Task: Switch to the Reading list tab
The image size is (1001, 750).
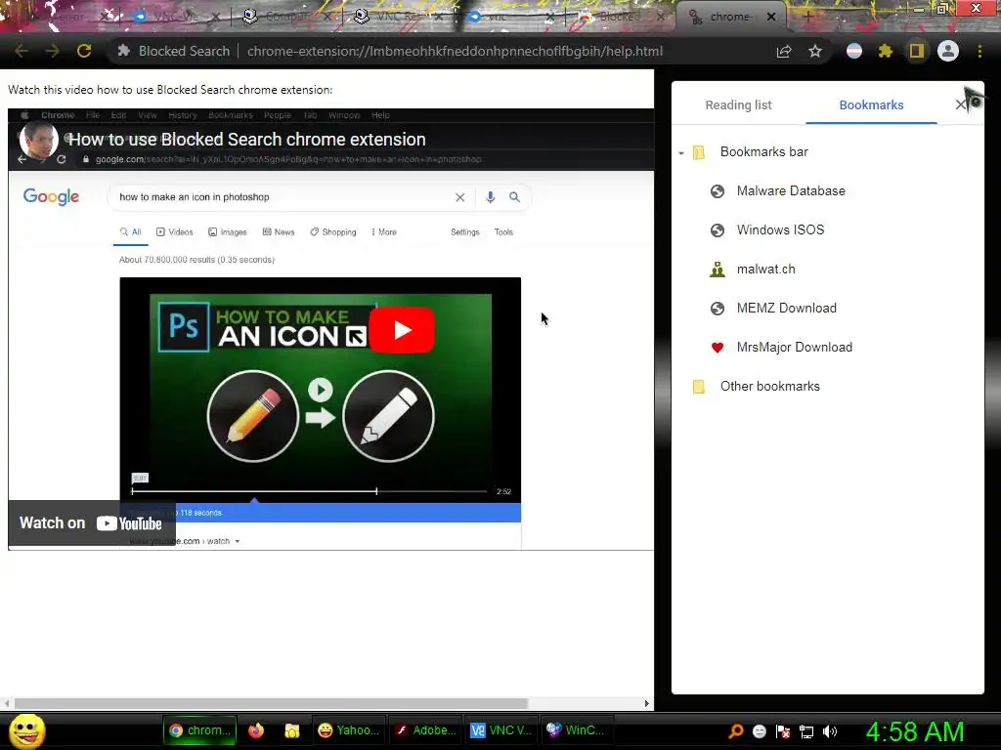Action: (x=739, y=105)
